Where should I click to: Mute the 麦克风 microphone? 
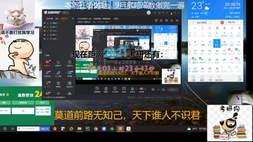pos(132,90)
